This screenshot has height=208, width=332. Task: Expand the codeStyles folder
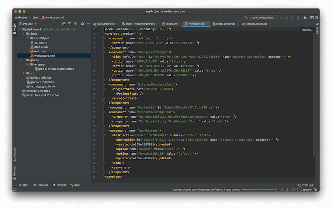pyautogui.click(x=28, y=38)
